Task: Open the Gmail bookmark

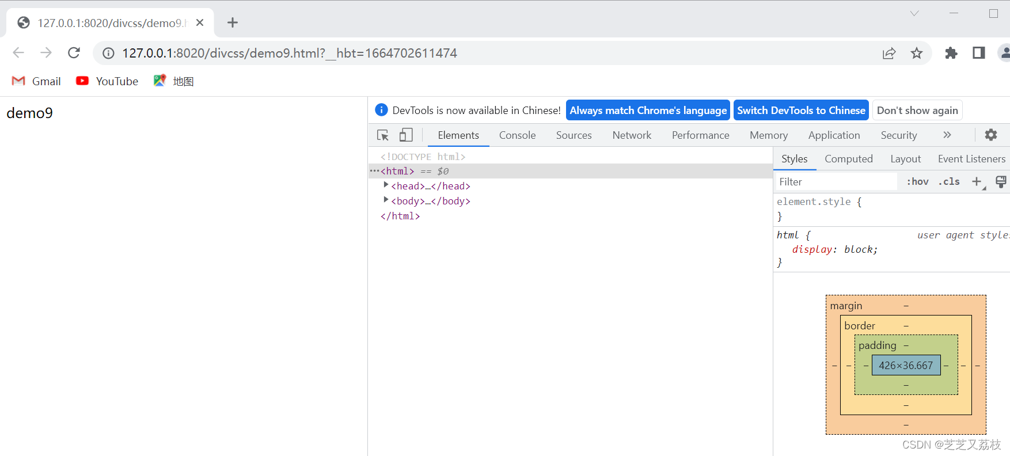Action: click(x=36, y=81)
